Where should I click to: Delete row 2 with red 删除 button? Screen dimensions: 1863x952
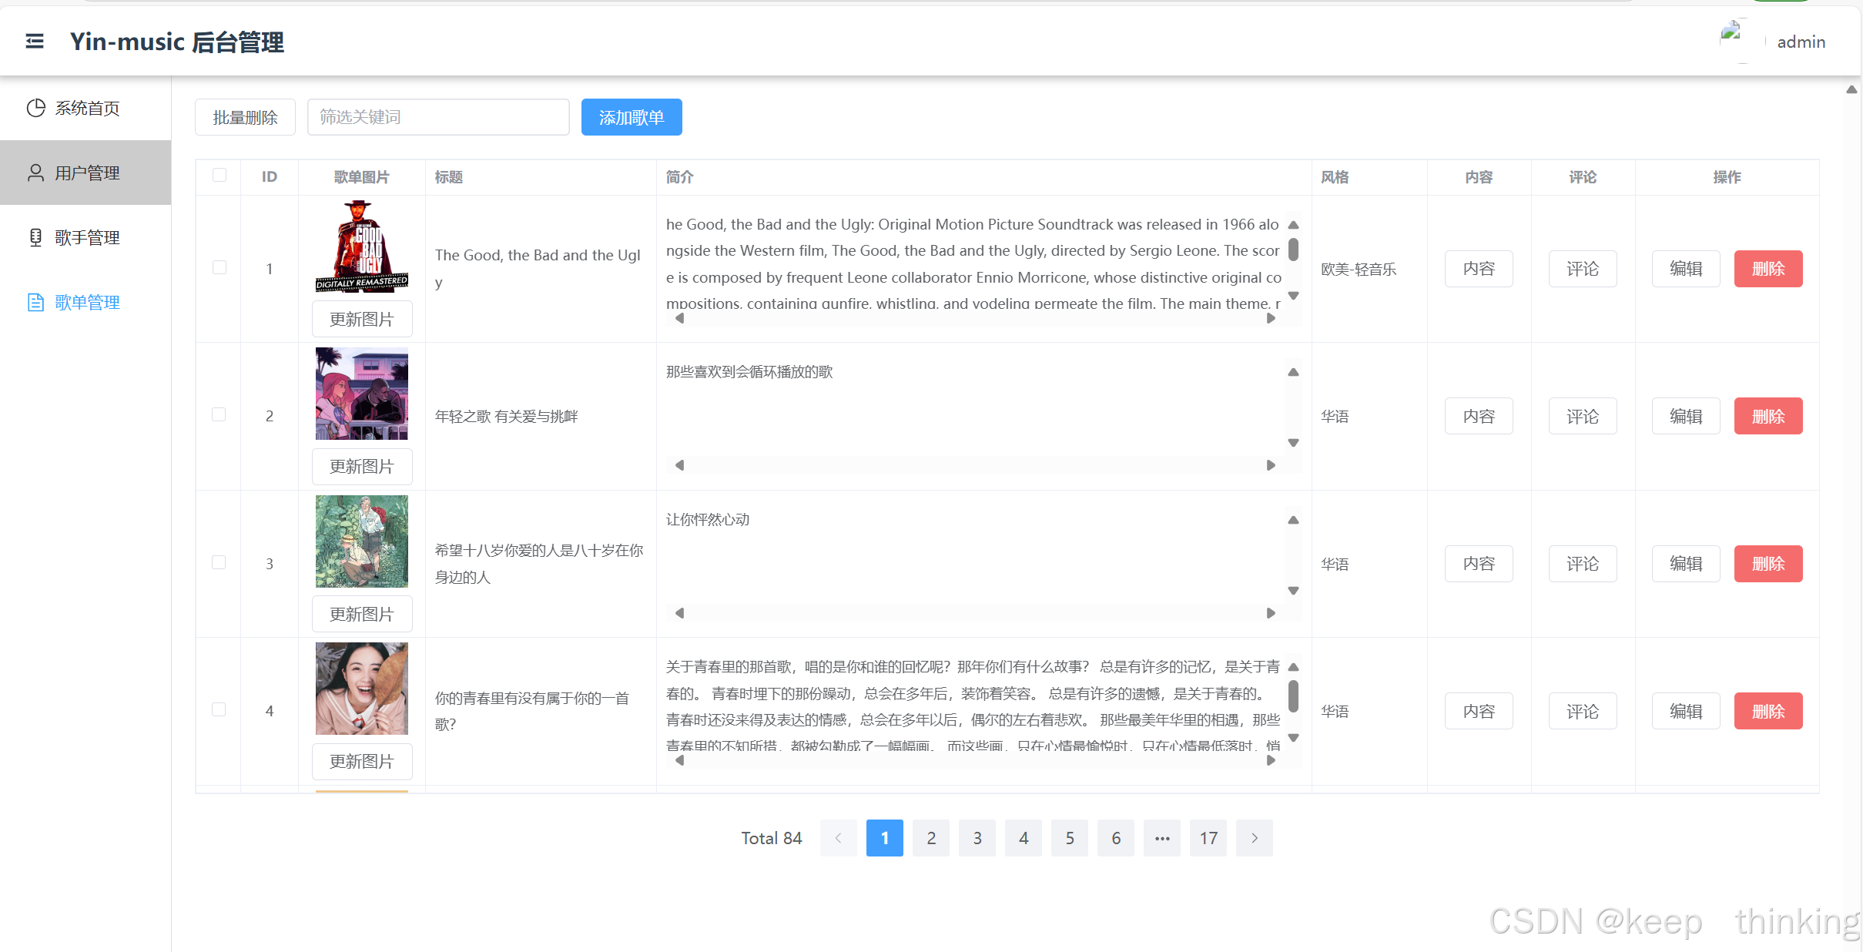1768,416
